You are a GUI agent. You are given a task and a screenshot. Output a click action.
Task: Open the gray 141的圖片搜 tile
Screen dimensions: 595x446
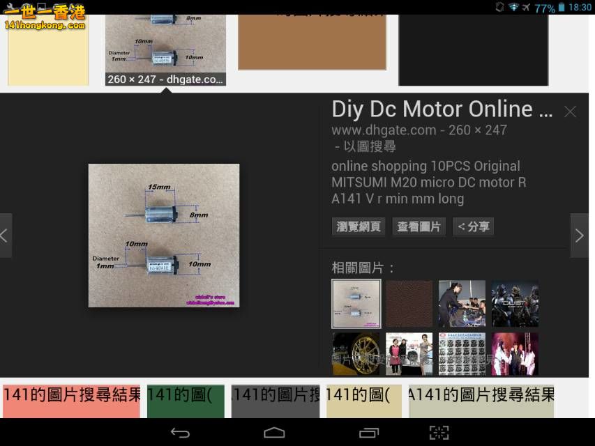coord(276,401)
